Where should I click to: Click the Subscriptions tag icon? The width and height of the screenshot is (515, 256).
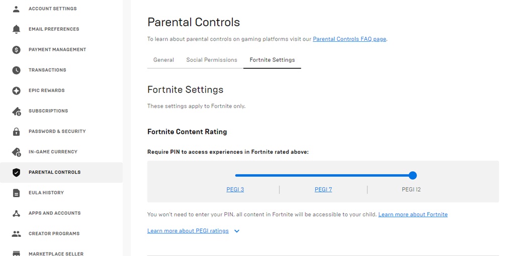tap(17, 111)
